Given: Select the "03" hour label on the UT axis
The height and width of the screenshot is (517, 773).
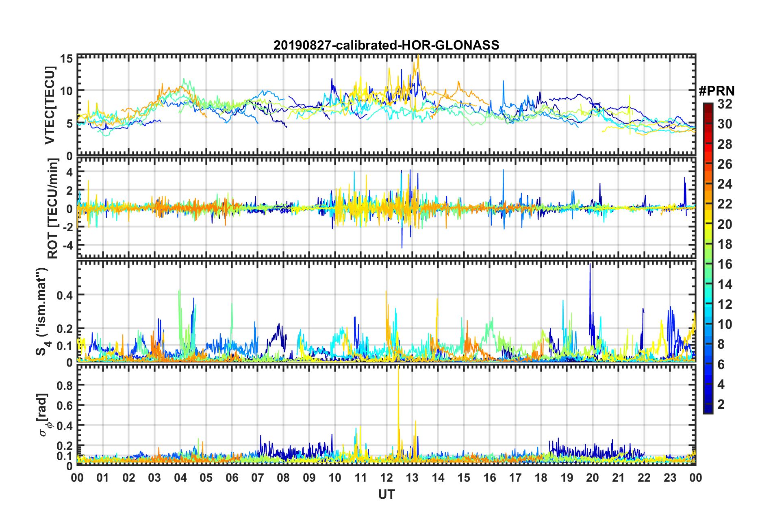Looking at the screenshot, I should (154, 478).
